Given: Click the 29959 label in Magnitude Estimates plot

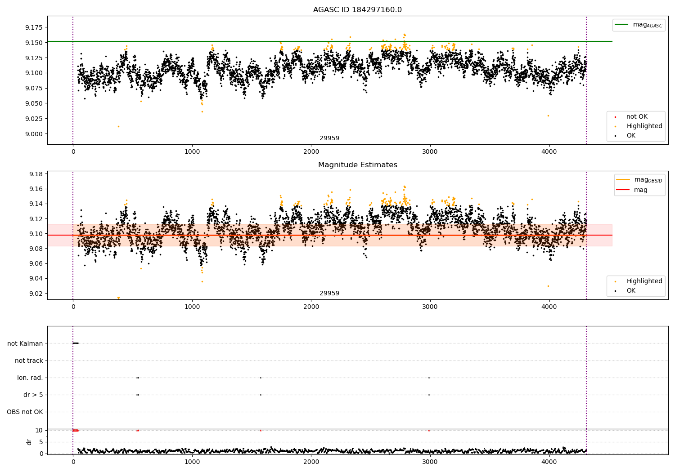Looking at the screenshot, I should [329, 294].
